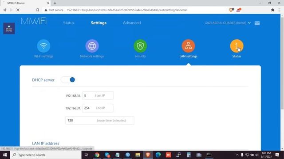Image resolution: width=284 pixels, height=159 pixels.
Task: Click the Windows taskbar search box
Action: tap(46, 155)
